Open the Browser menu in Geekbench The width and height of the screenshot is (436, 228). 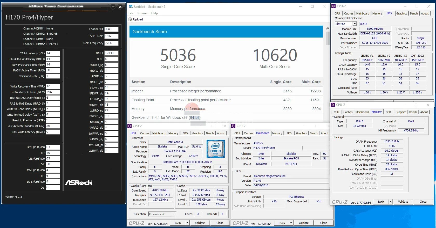tap(142, 13)
